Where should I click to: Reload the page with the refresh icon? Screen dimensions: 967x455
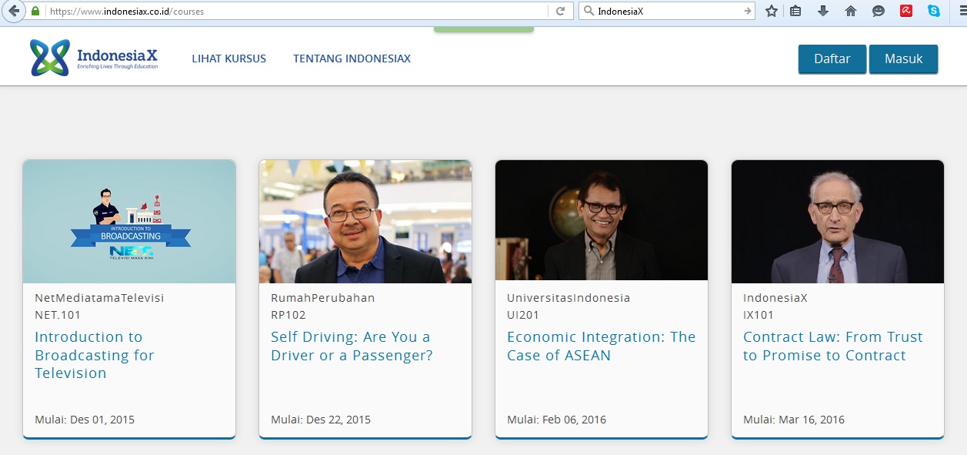pos(560,12)
